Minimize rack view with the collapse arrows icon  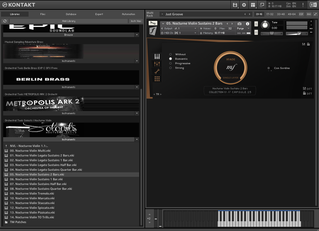(315, 14)
